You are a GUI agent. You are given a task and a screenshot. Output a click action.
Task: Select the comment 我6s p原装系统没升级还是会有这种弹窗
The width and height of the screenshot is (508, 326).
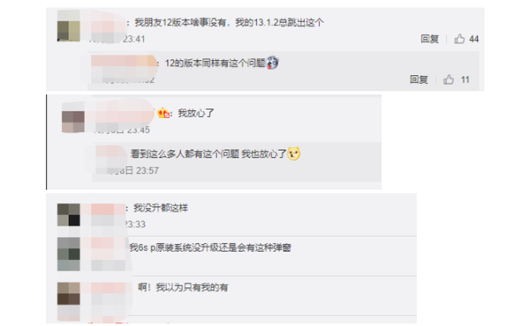[x=210, y=248]
